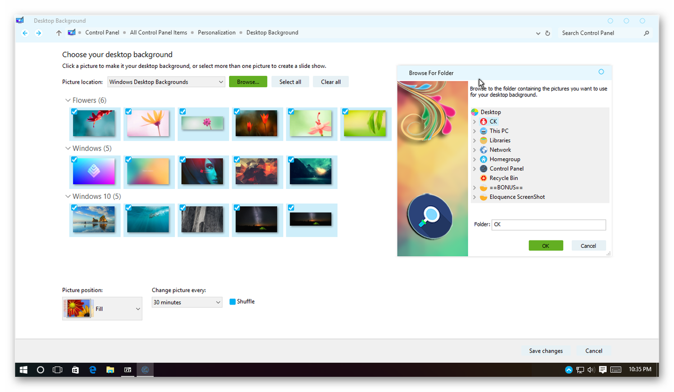
Task: Select the Milky Way night sky thumbnail
Action: point(256,219)
